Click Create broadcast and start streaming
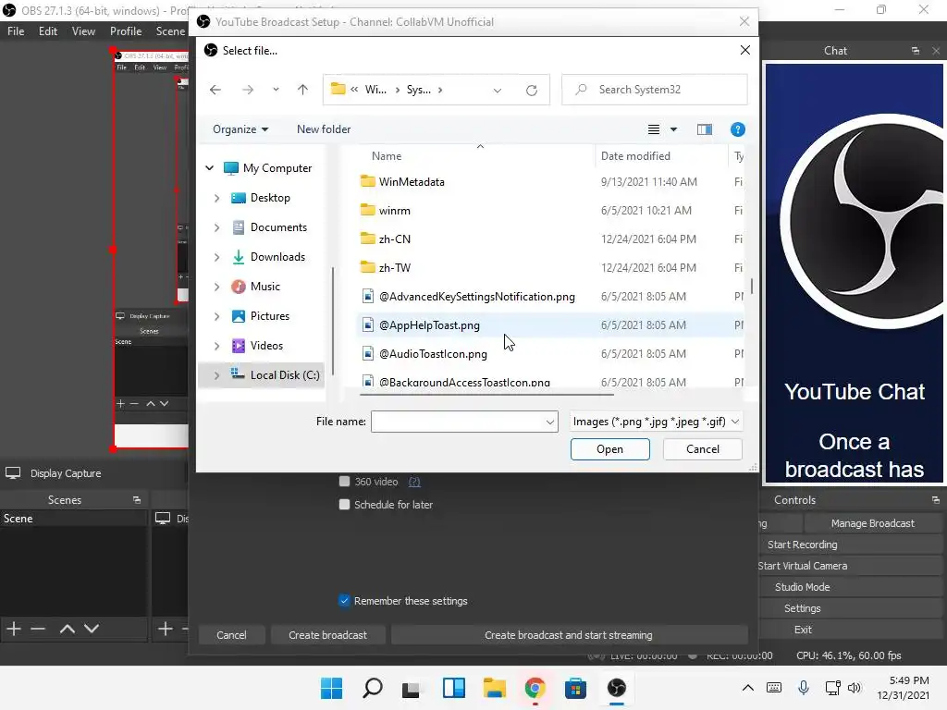Viewport: 947px width, 710px height. 569,635
